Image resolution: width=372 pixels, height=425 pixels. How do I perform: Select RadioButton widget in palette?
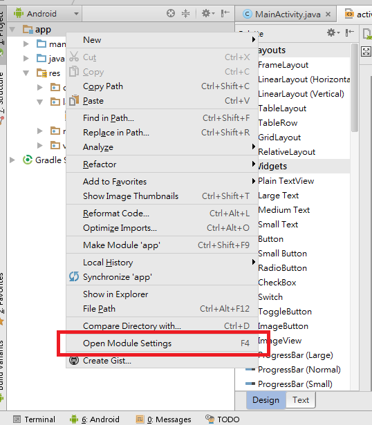coord(283,268)
